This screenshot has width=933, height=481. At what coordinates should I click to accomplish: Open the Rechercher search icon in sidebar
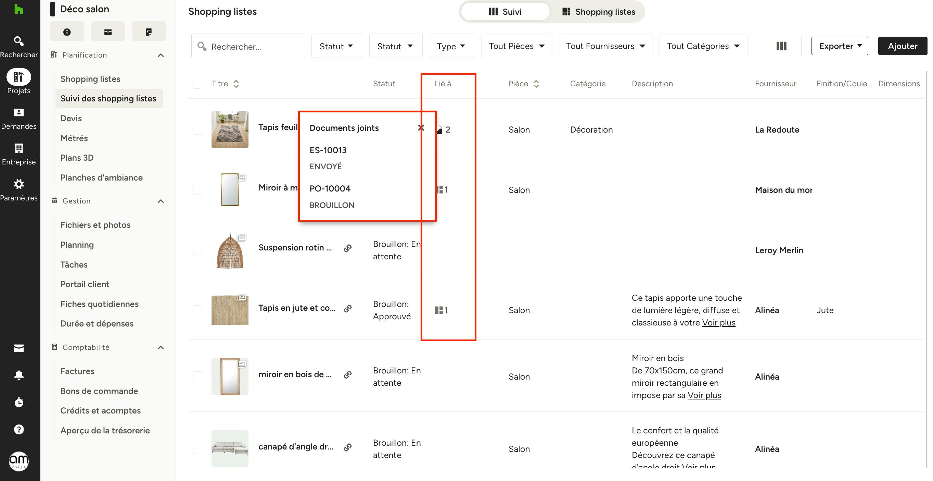19,41
